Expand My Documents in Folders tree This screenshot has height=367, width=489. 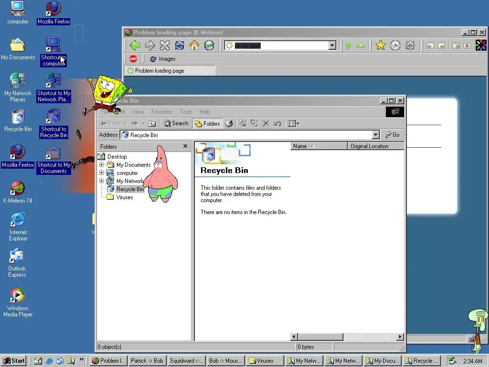click(x=101, y=164)
